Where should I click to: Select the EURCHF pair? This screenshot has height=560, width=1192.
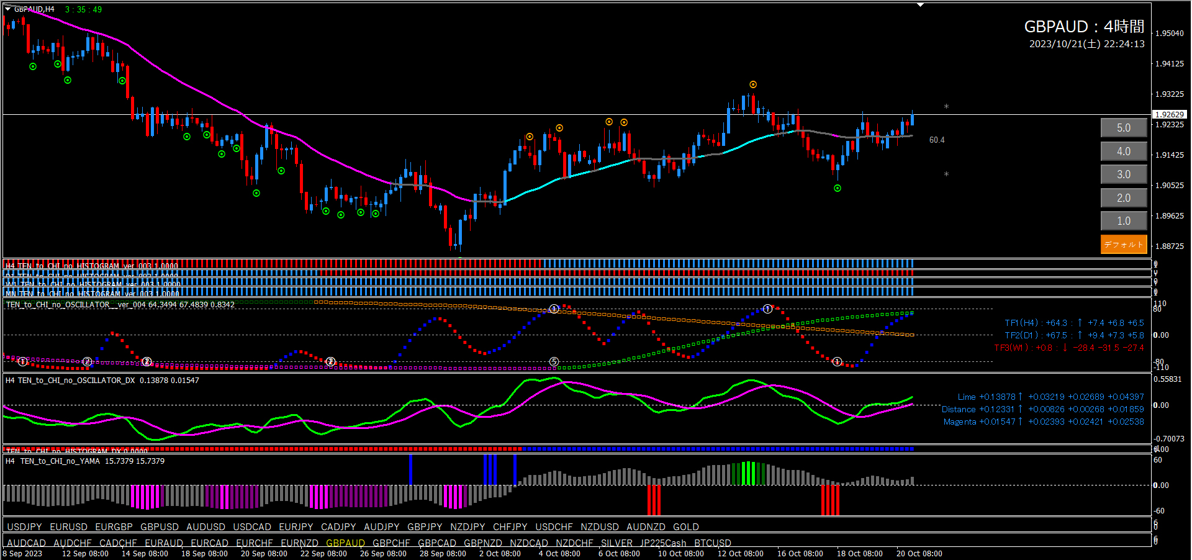(x=255, y=543)
